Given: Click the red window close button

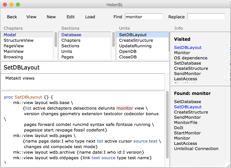Looking at the screenshot, I should [x=4, y=5].
